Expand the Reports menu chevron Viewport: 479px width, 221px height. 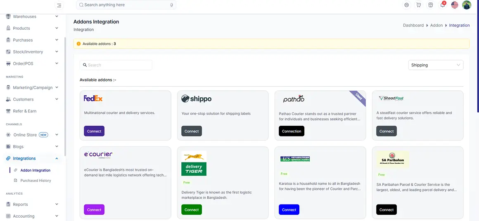tap(57, 204)
